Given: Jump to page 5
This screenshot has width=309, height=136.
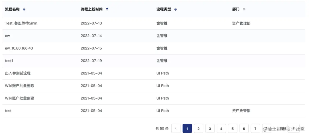Looking at the screenshot, I should (232, 128).
